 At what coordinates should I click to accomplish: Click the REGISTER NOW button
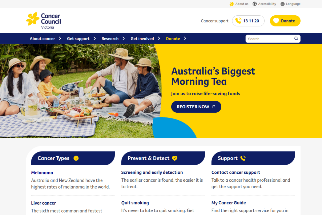click(196, 107)
